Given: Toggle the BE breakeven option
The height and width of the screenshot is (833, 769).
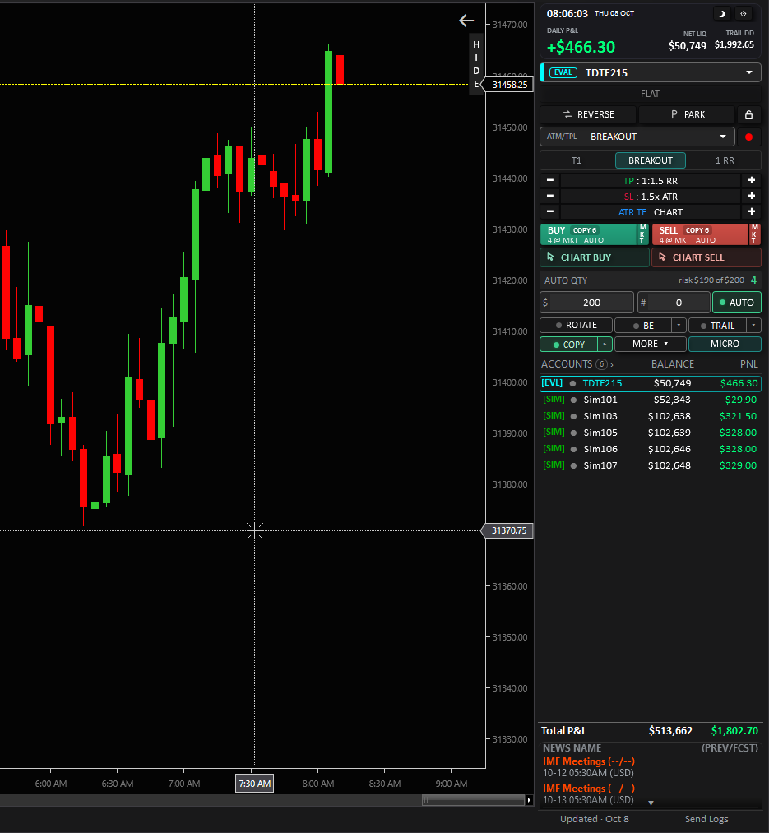Looking at the screenshot, I should tap(644, 325).
